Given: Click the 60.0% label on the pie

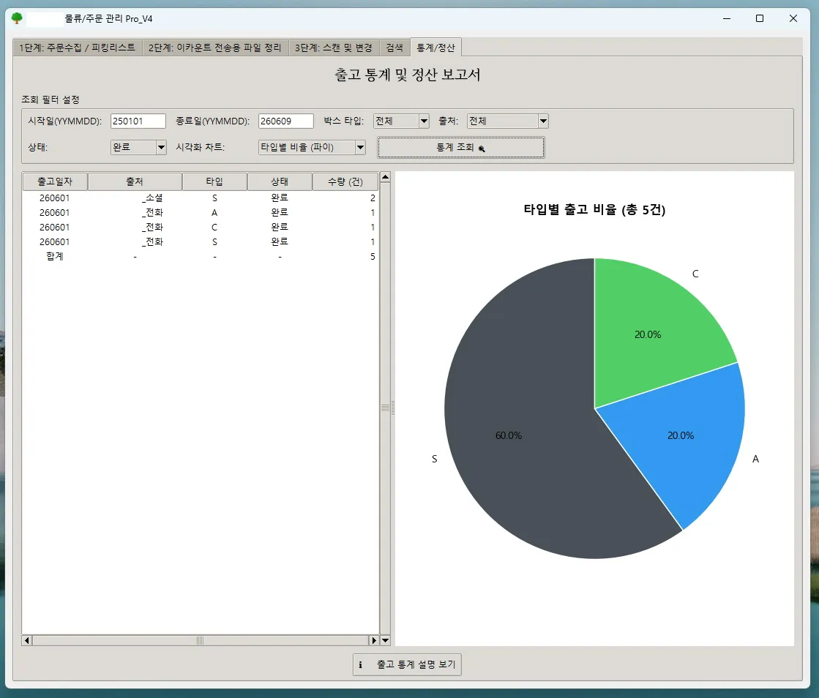Looking at the screenshot, I should click(x=508, y=435).
